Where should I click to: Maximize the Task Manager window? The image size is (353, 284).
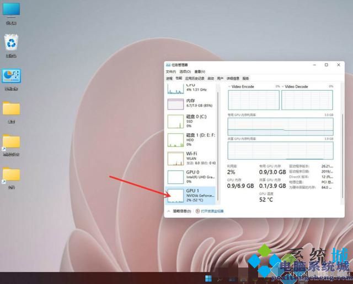(326, 65)
